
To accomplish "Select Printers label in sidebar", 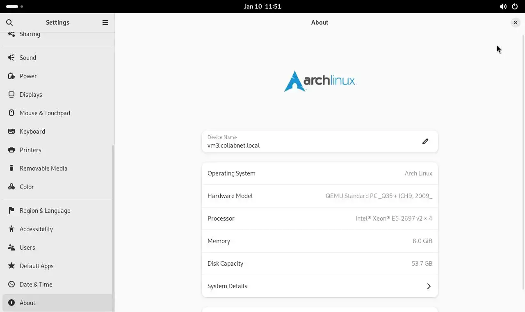I will tap(30, 150).
